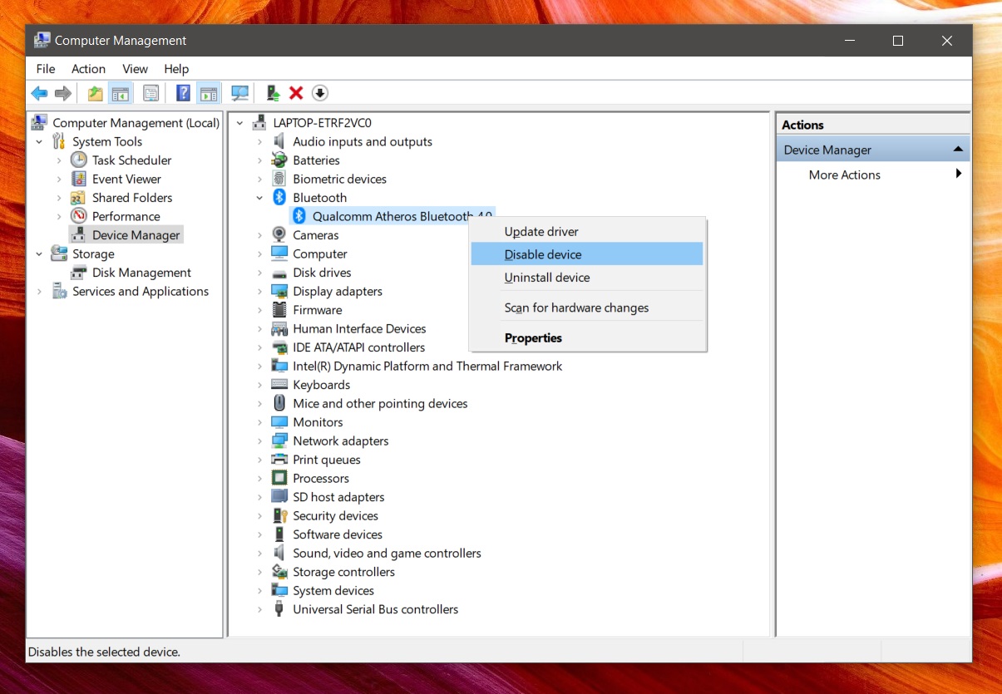Expand Audio inputs and outputs

point(259,142)
